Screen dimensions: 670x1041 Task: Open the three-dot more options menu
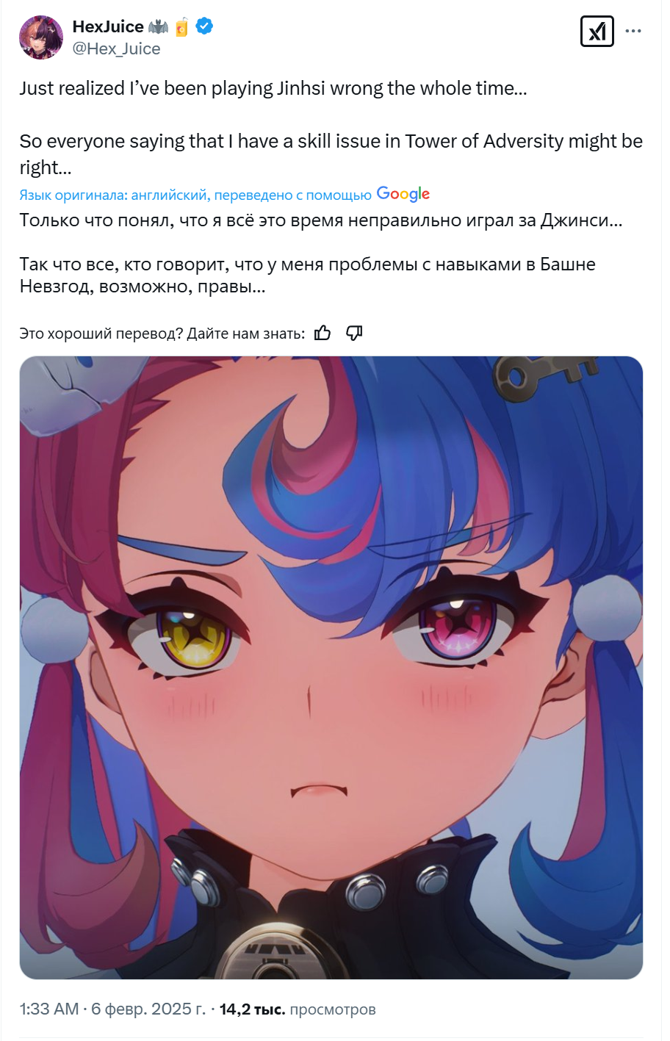point(633,31)
